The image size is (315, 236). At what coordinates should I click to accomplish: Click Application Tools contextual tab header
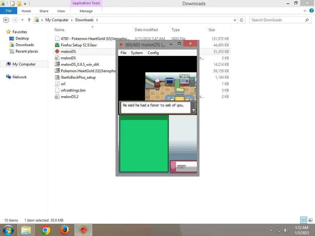pos(86,3)
